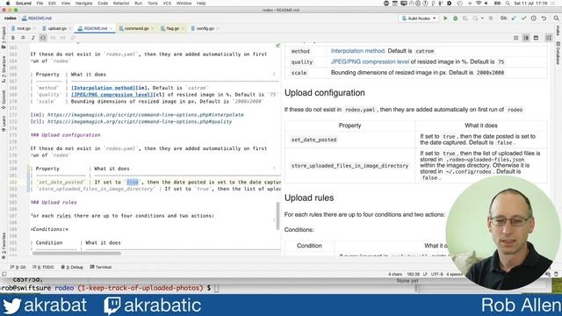Click README.md breadcrumb in navigation bar
This screenshot has width=562, height=316.
click(x=36, y=18)
